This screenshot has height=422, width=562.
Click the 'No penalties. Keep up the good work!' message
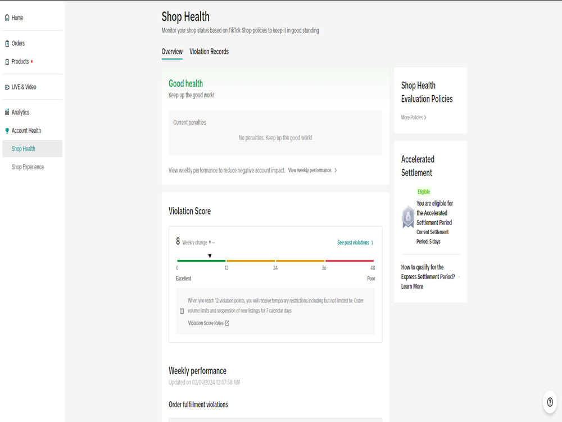tap(275, 138)
